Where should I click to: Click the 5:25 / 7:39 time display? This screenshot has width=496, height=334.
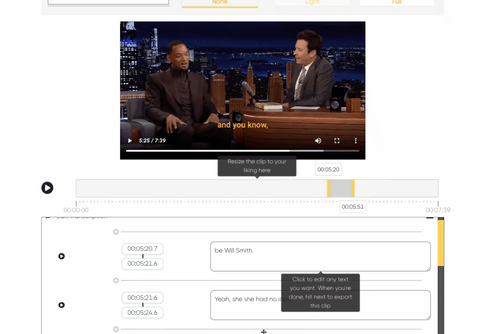tap(152, 141)
